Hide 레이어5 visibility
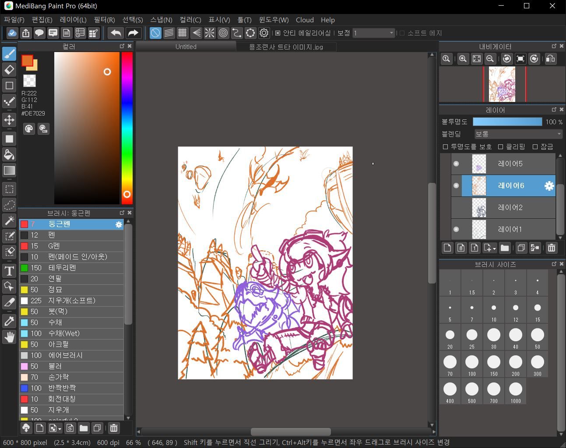The width and height of the screenshot is (566, 448). click(x=456, y=164)
